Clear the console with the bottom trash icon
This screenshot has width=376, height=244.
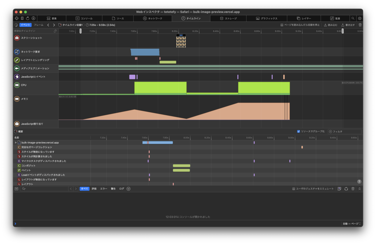pos(353,189)
